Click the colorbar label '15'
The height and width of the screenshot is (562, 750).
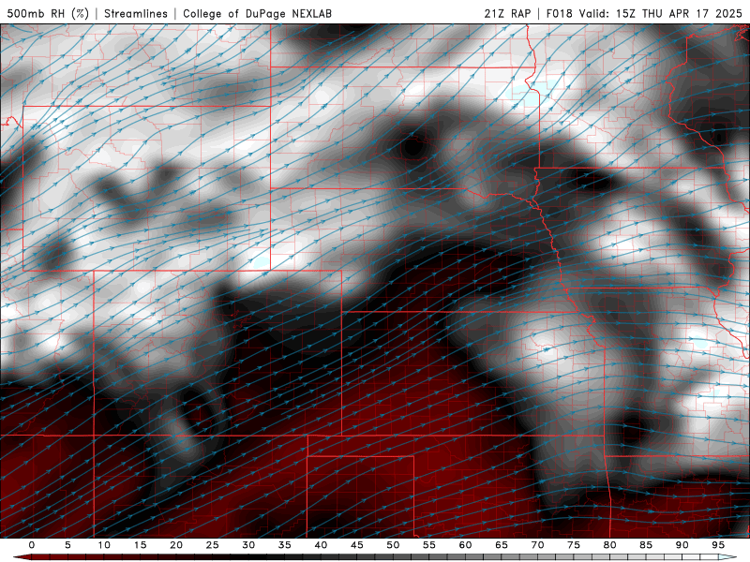[140, 545]
